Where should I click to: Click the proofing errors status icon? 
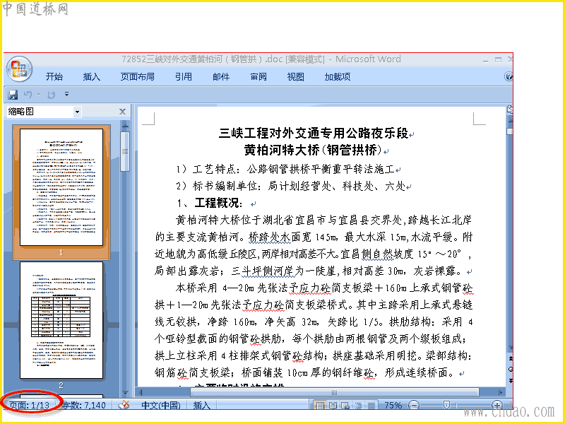(124, 405)
